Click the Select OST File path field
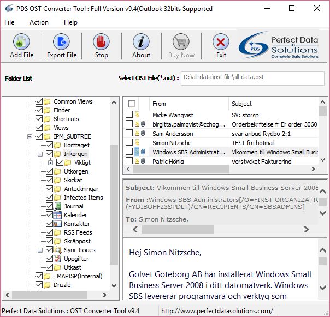This screenshot has width=330, height=317. pyautogui.click(x=252, y=78)
